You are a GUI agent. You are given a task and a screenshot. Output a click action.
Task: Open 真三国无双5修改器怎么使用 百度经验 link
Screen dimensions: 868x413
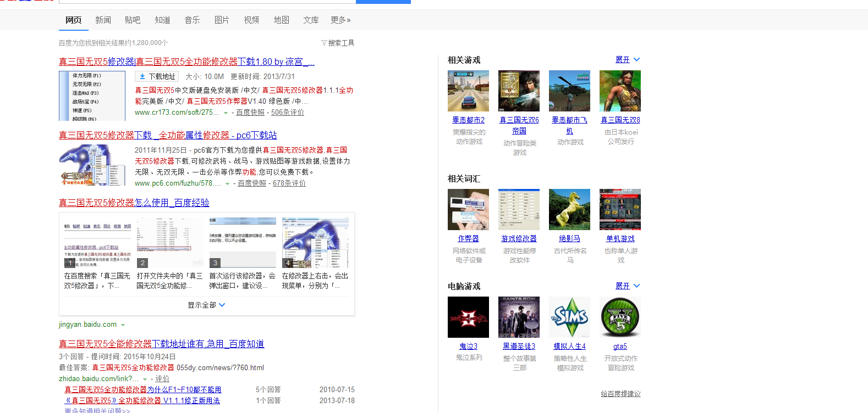point(134,203)
